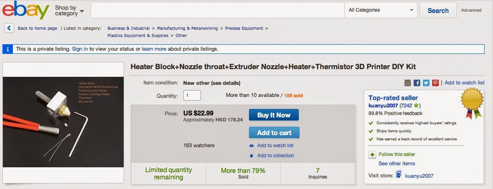
Task: Share listing on Twitter
Action: point(426,83)
